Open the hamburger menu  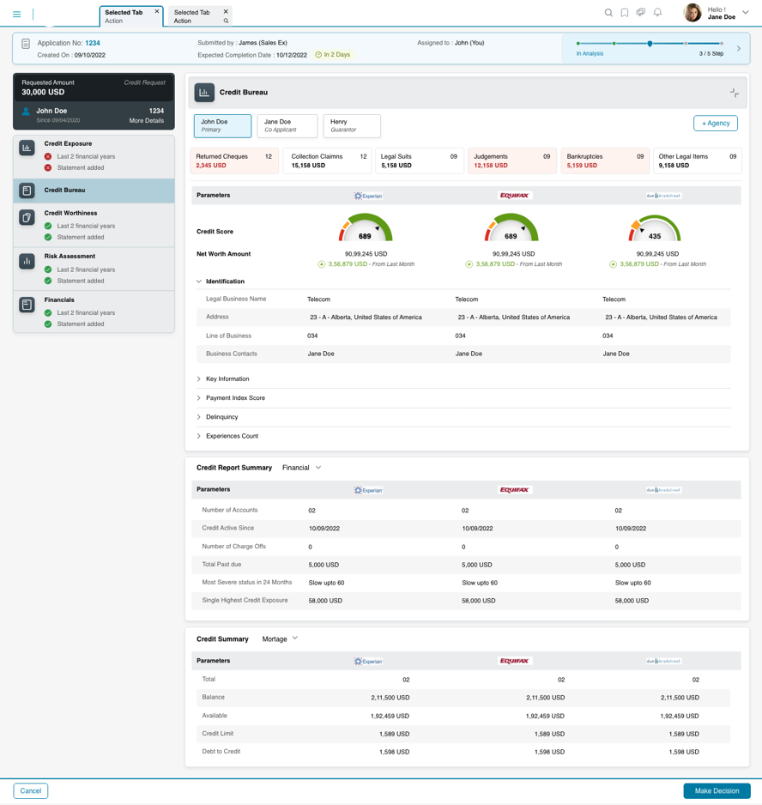click(x=16, y=14)
